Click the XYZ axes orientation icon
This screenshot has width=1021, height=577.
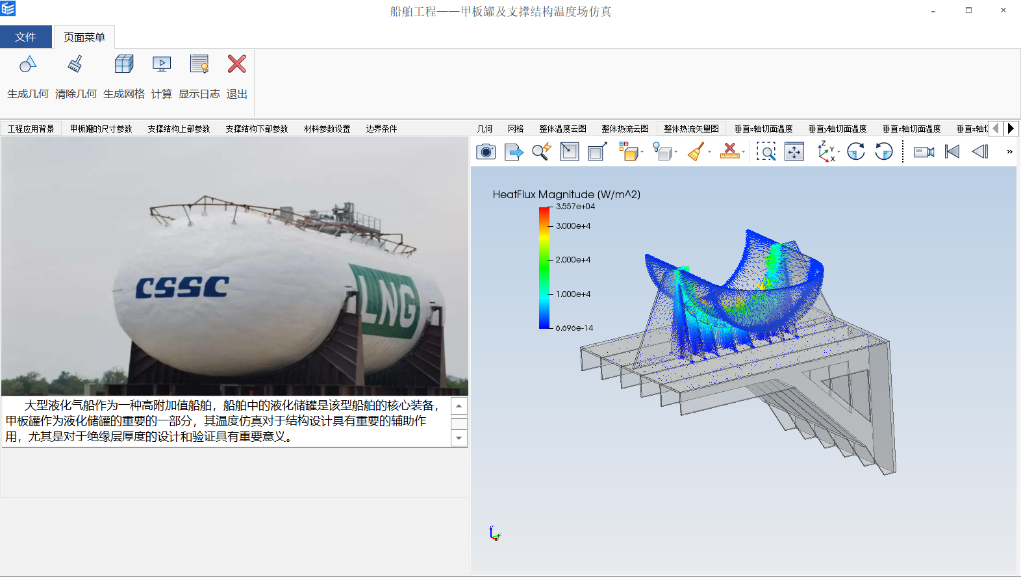coord(826,152)
